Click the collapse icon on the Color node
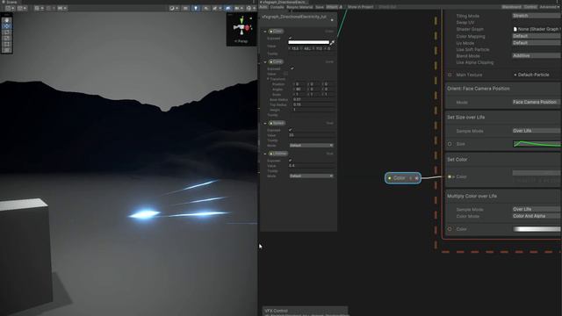 (411, 178)
